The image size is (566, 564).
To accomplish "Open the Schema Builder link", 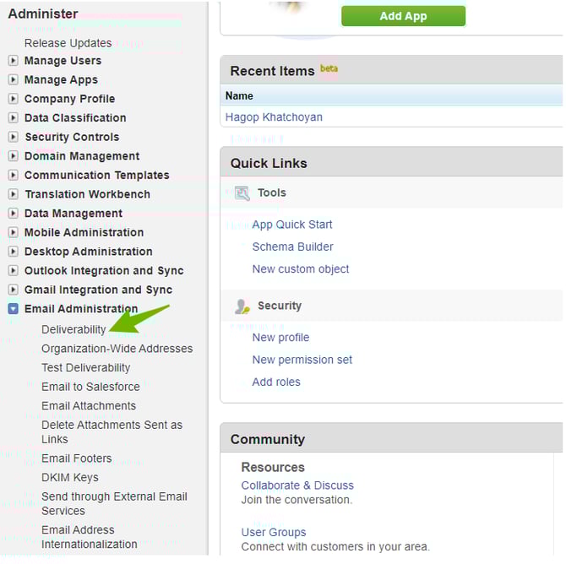I will [x=292, y=247].
